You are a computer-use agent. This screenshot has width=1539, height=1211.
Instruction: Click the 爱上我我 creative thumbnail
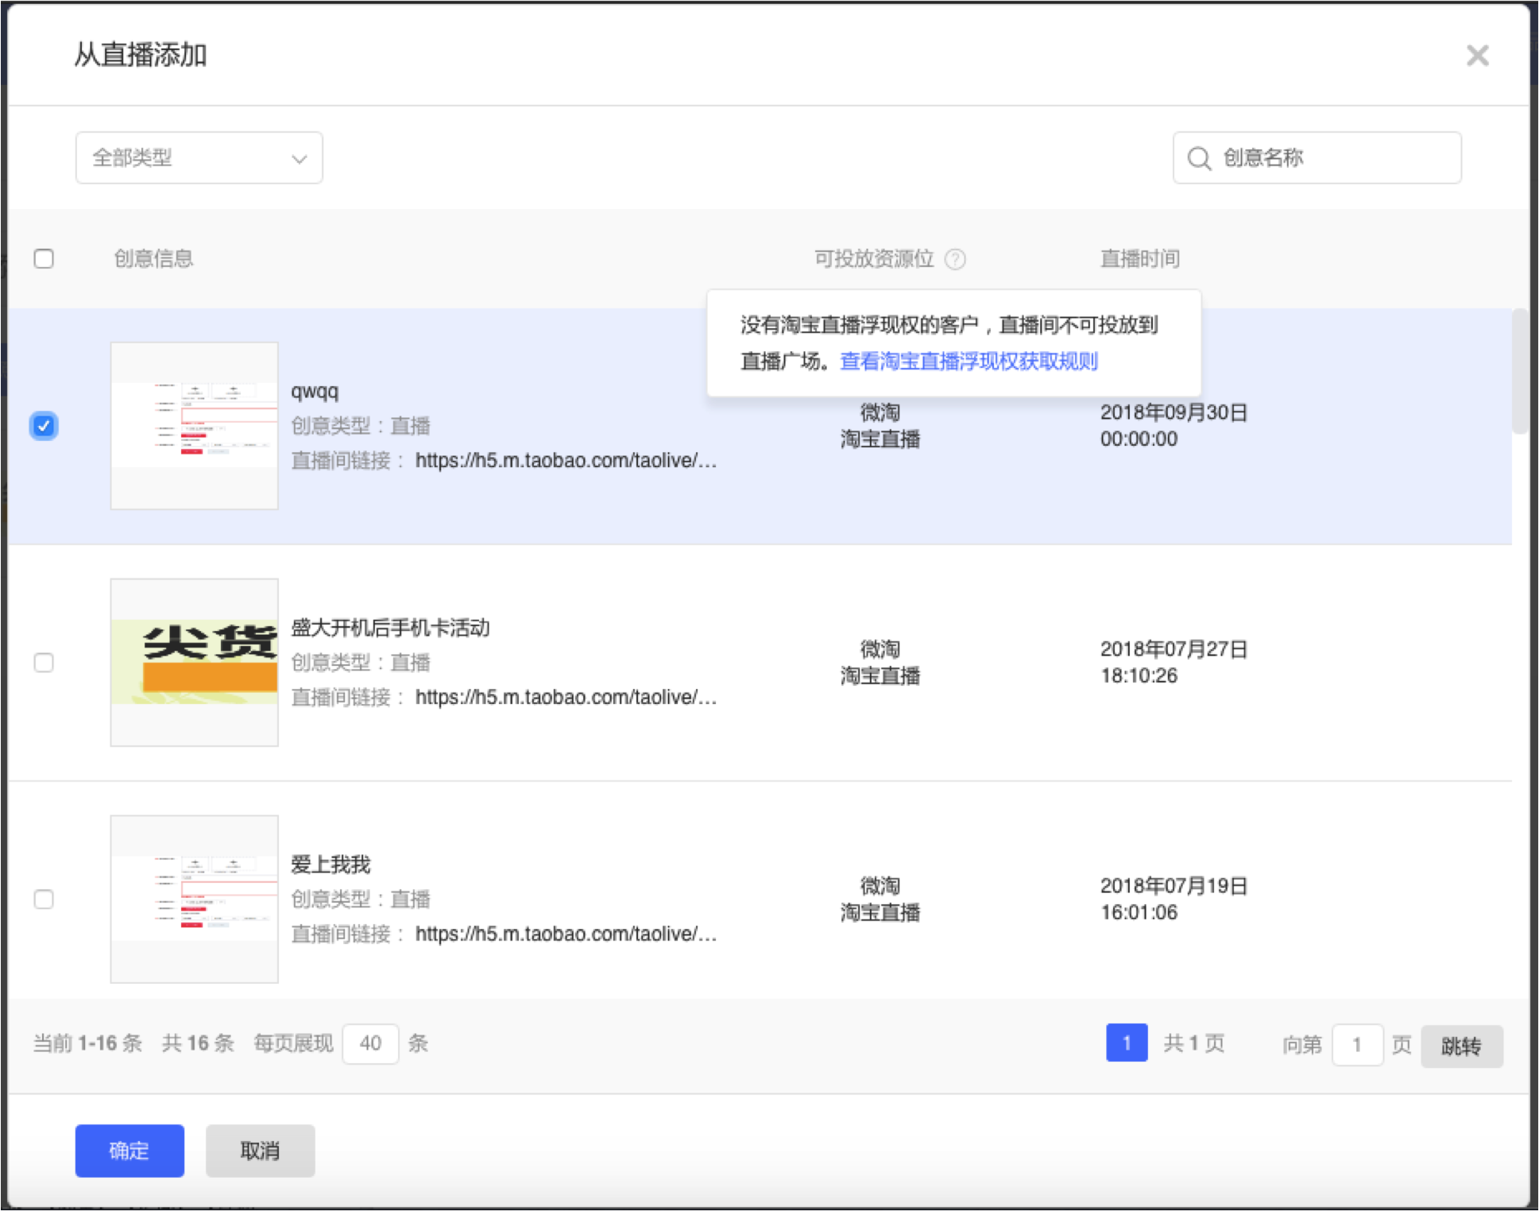coord(195,900)
